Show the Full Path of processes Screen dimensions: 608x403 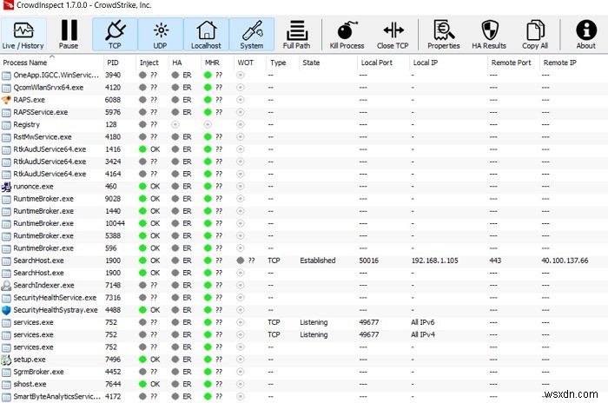pos(297,35)
